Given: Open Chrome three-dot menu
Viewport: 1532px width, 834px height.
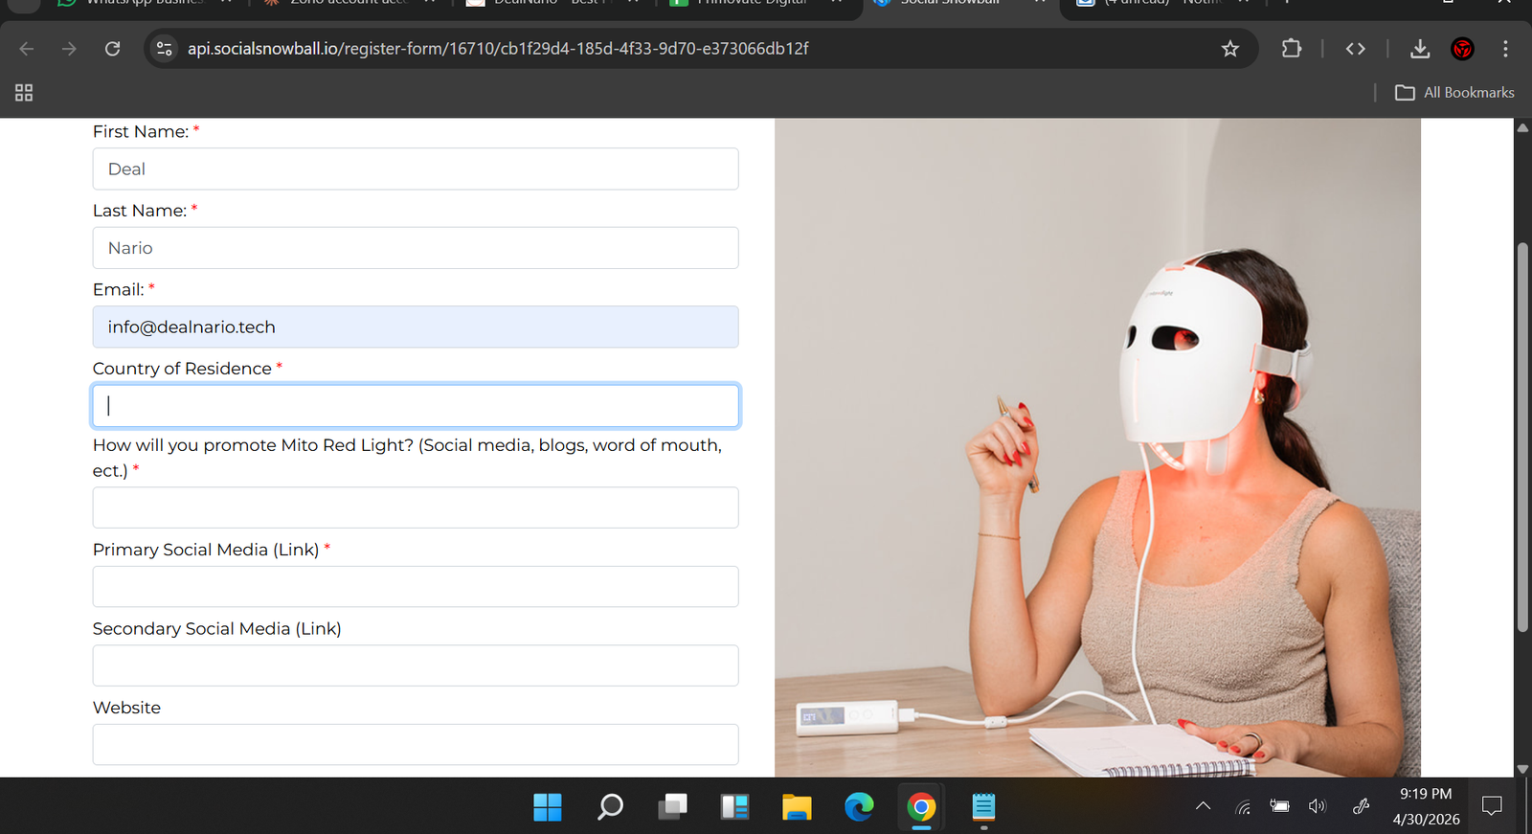Looking at the screenshot, I should point(1505,49).
